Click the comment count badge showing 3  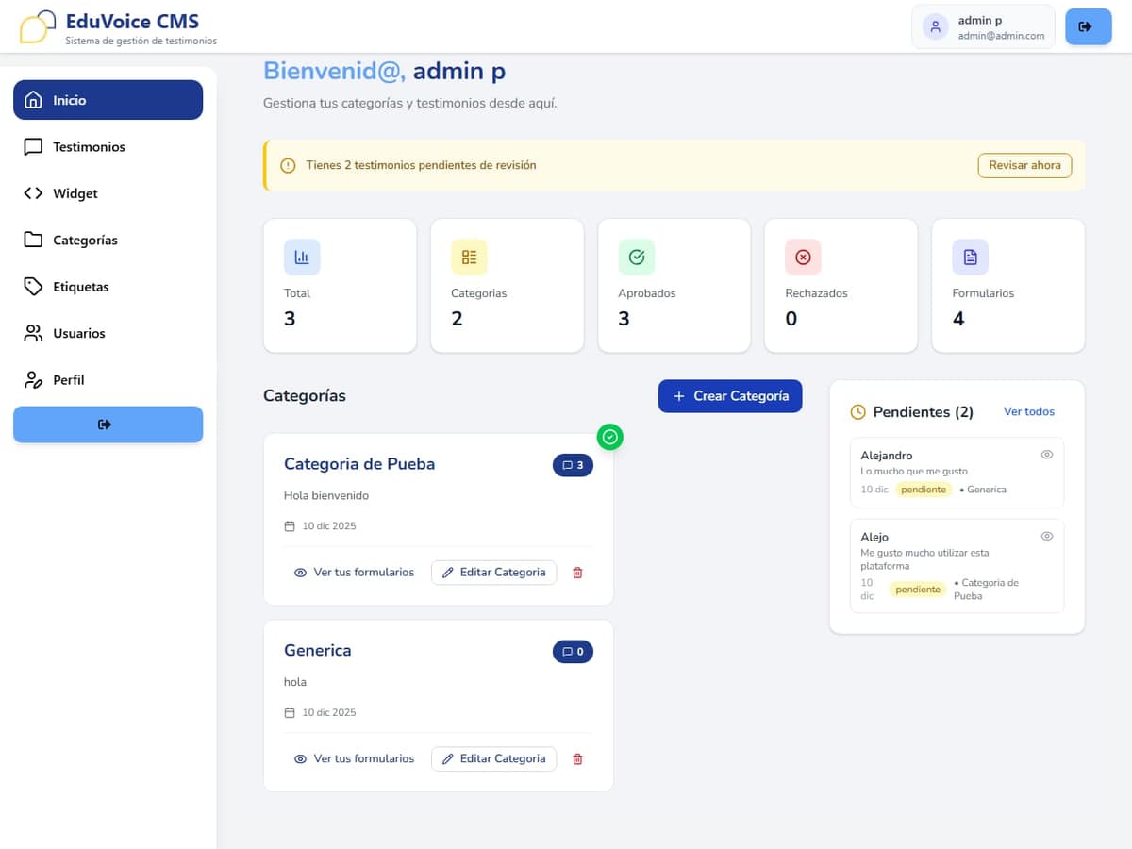[x=573, y=465]
